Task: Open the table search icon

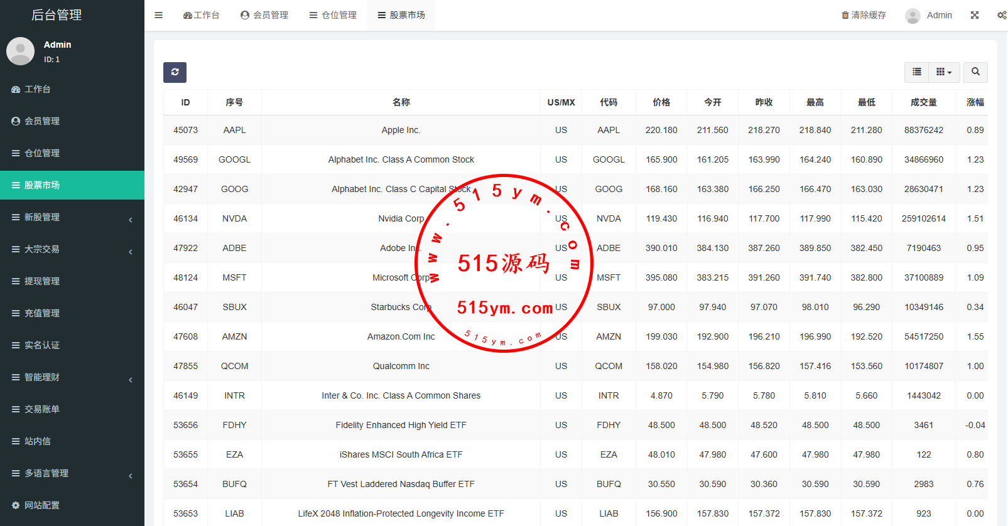Action: point(975,72)
